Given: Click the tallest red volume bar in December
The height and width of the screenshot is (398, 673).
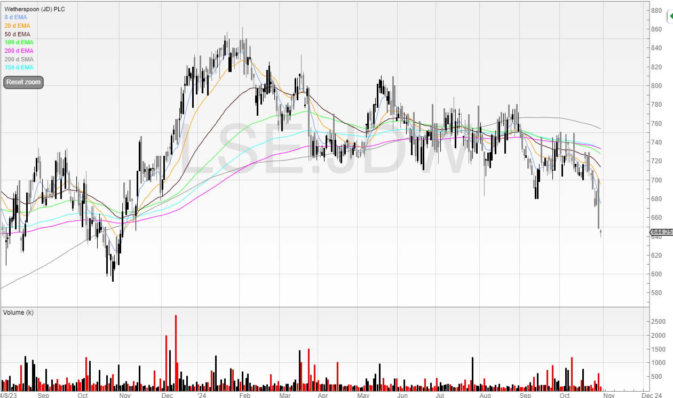Looking at the screenshot, I should pyautogui.click(x=176, y=353).
